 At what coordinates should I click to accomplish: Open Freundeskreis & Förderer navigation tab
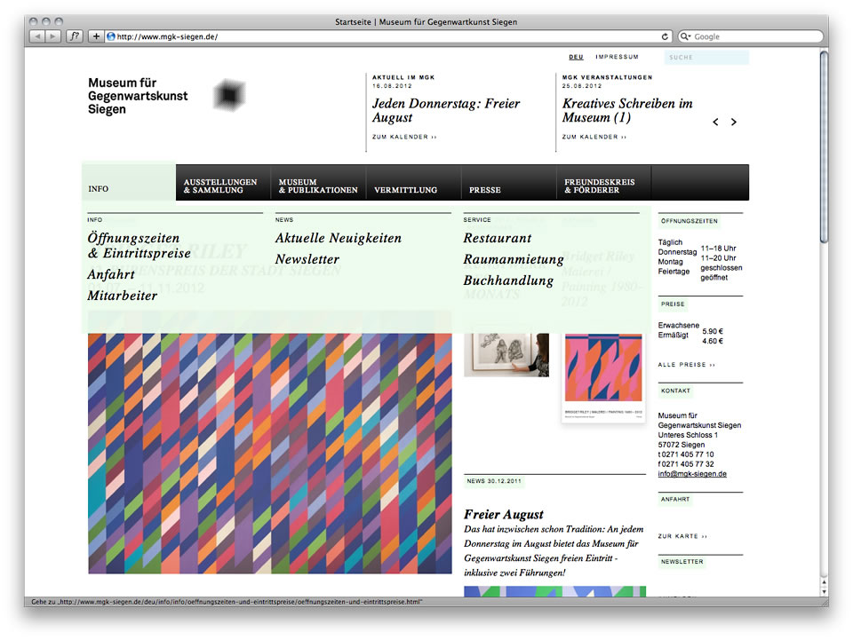click(604, 183)
